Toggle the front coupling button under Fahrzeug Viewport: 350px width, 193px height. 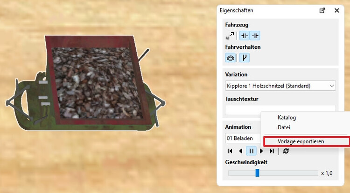(x=245, y=35)
